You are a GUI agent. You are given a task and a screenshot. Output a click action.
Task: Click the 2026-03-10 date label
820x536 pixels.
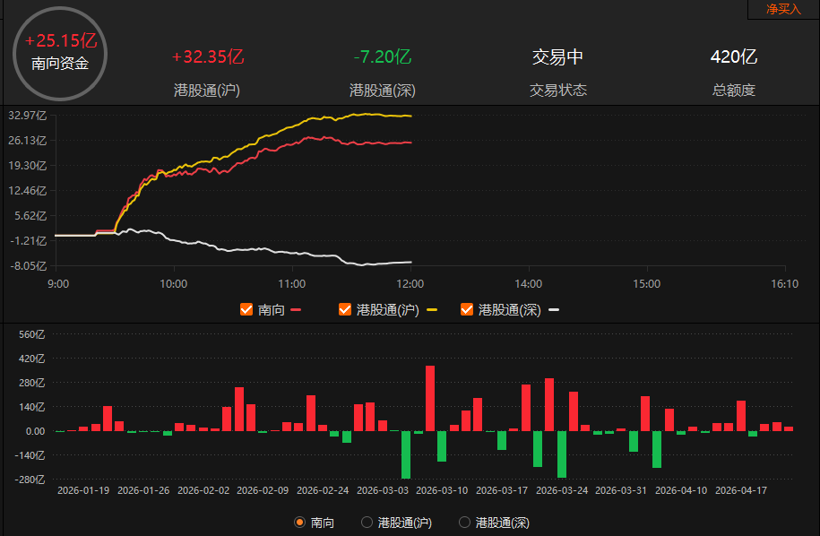(x=442, y=490)
